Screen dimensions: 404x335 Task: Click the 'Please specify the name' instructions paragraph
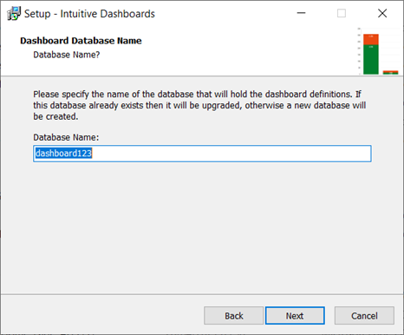coord(199,105)
